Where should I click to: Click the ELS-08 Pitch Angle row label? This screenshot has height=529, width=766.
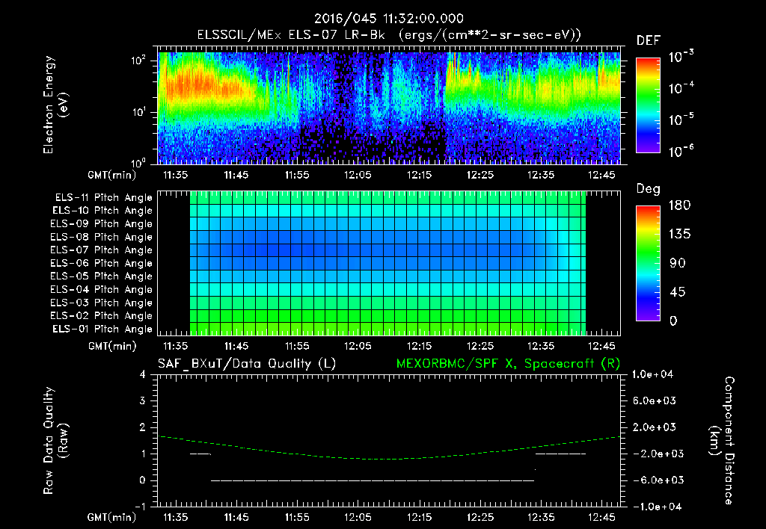coord(102,237)
